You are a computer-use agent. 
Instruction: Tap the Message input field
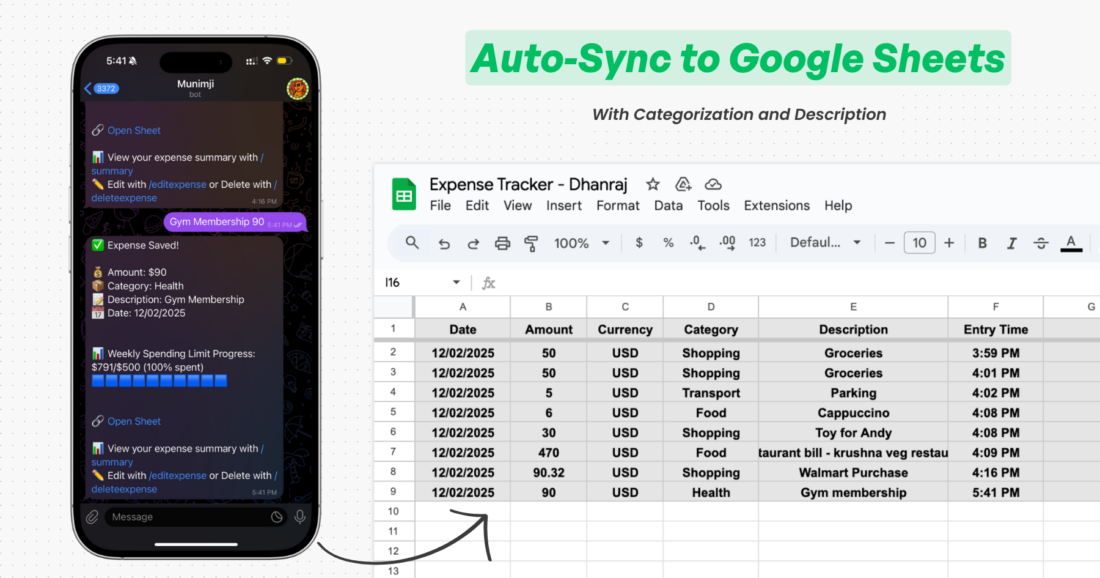(x=196, y=517)
